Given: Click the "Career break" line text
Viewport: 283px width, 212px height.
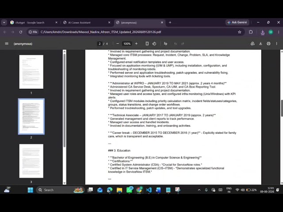Looking at the screenshot, I should [x=172, y=134].
